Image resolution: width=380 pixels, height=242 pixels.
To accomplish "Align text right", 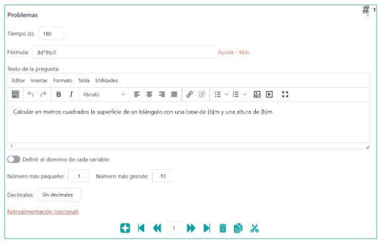I will (x=162, y=94).
